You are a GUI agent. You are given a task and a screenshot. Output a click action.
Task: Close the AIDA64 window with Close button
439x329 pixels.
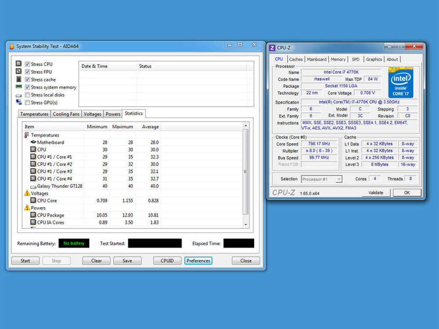click(246, 261)
